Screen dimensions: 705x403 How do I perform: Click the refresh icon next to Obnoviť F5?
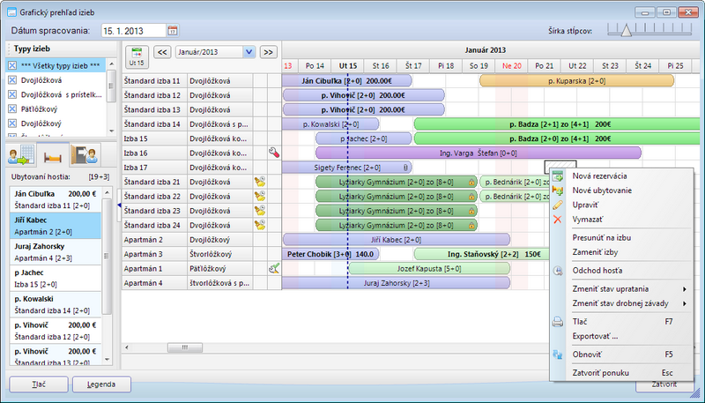tap(558, 354)
